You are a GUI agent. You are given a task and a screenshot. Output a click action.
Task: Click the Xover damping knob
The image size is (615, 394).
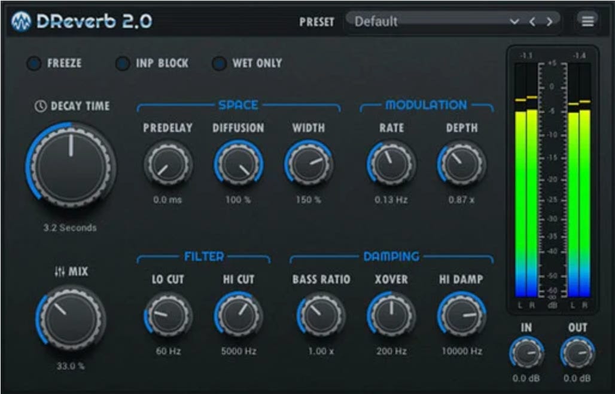point(391,316)
